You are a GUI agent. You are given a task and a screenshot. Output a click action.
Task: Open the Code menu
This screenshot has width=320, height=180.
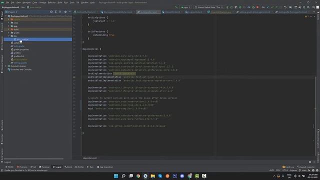click(35, 2)
